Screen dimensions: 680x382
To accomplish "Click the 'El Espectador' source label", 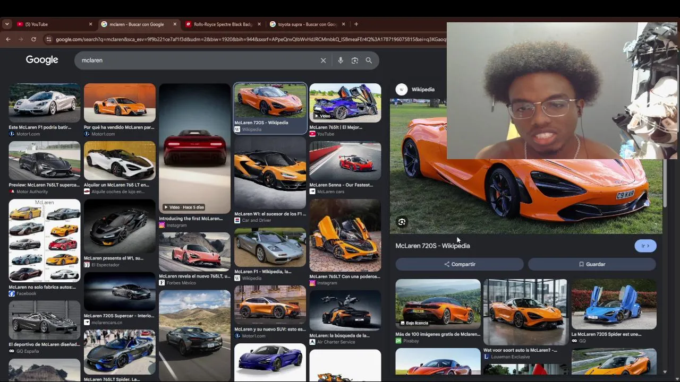I will (106, 265).
